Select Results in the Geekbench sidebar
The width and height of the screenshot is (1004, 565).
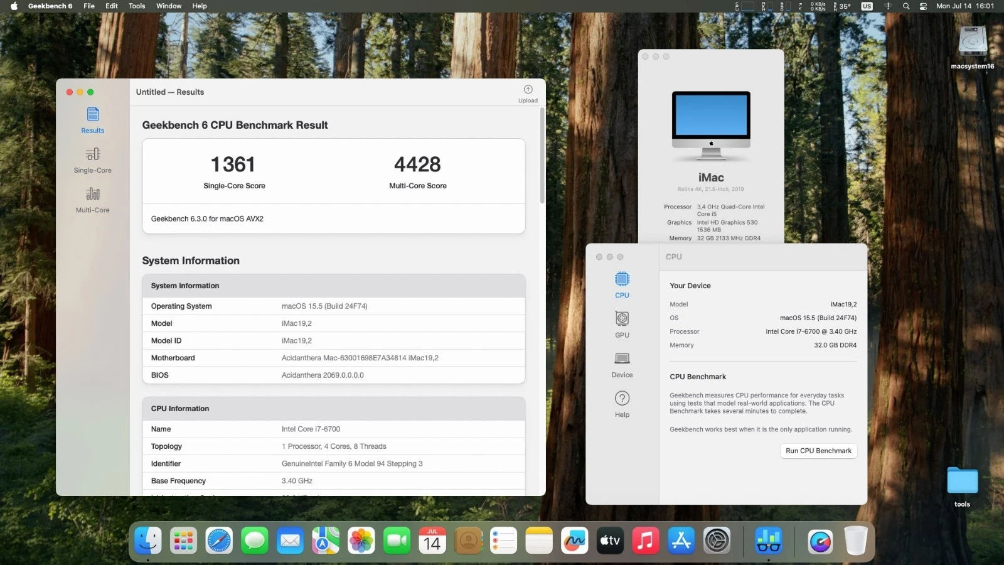pyautogui.click(x=93, y=121)
